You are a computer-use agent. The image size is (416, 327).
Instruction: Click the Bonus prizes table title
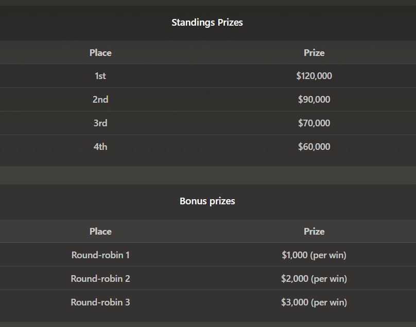pyautogui.click(x=207, y=201)
